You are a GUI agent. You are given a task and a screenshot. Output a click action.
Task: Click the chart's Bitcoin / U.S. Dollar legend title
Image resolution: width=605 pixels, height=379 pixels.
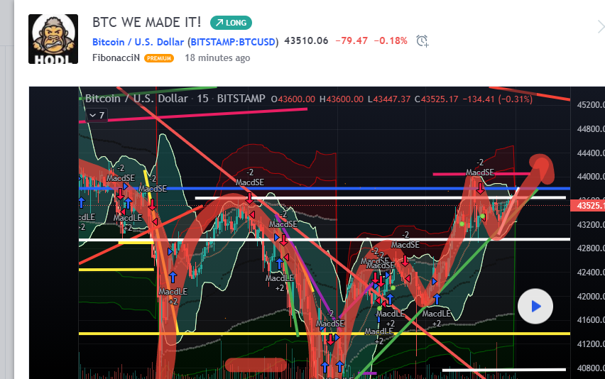pyautogui.click(x=136, y=99)
